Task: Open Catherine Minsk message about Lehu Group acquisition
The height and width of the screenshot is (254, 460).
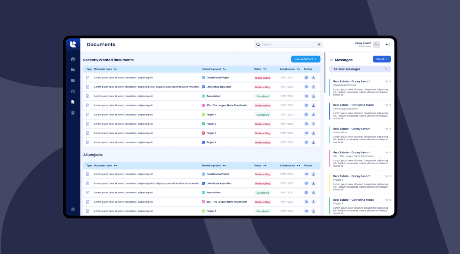Action: pos(360,111)
